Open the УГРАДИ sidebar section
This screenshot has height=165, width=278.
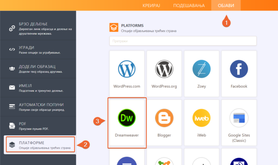[38, 50]
